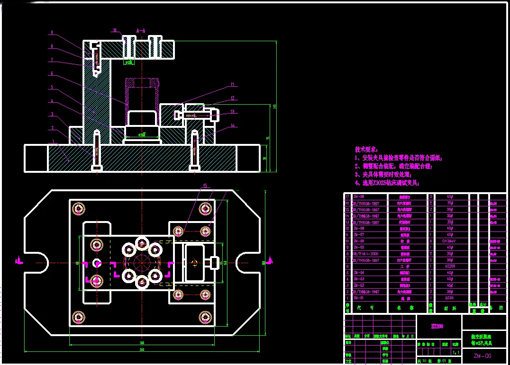Select the 技术要求 heading text
Viewport: 510px width, 365px height.
(x=366, y=150)
